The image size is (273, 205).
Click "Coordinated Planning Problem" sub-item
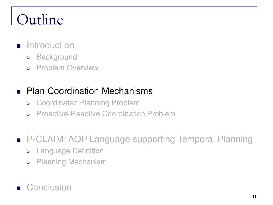click(x=88, y=103)
